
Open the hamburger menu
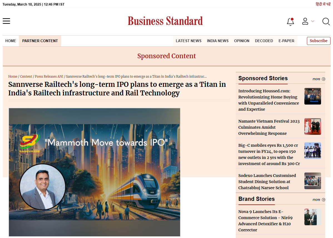pos(6,21)
